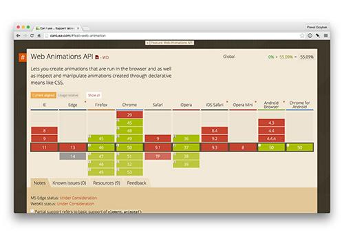Click the IE column header
The width and height of the screenshot is (344, 248).
point(44,105)
